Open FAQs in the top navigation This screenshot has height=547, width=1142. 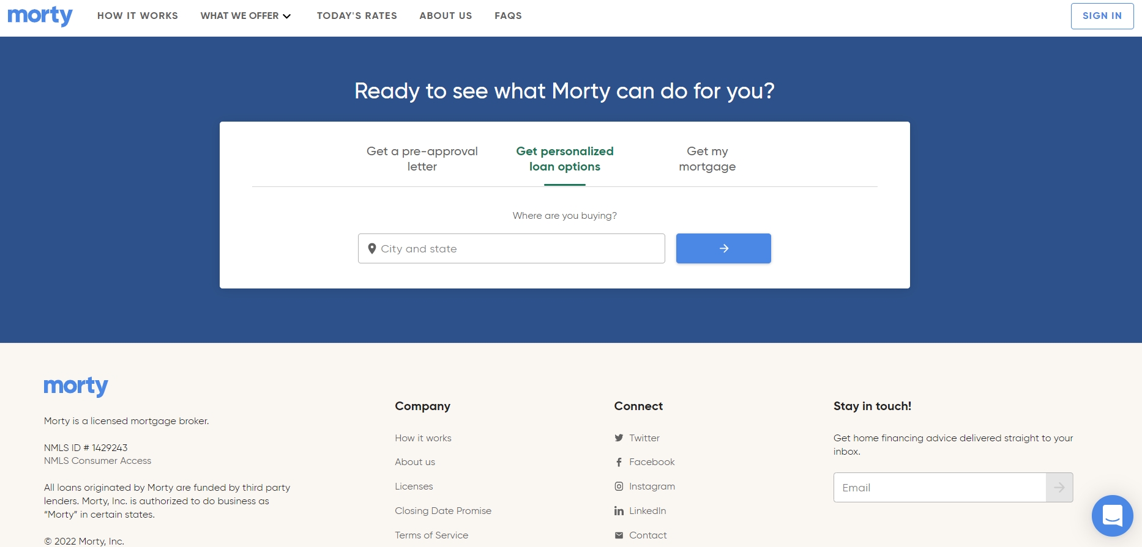(x=508, y=16)
